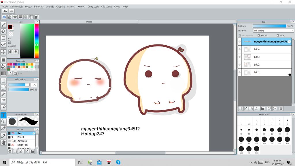Image resolution: width=295 pixels, height=166 pixels.
Task: Open text layer settings gear
Action: (289, 42)
